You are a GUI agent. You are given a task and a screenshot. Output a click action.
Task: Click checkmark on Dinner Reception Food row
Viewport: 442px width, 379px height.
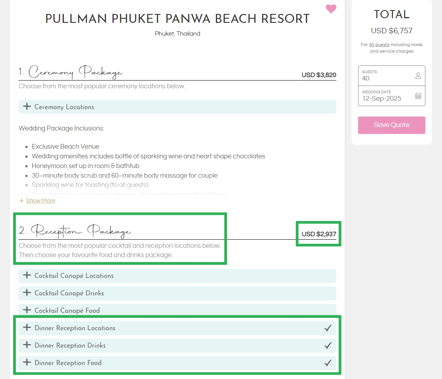[x=328, y=363]
